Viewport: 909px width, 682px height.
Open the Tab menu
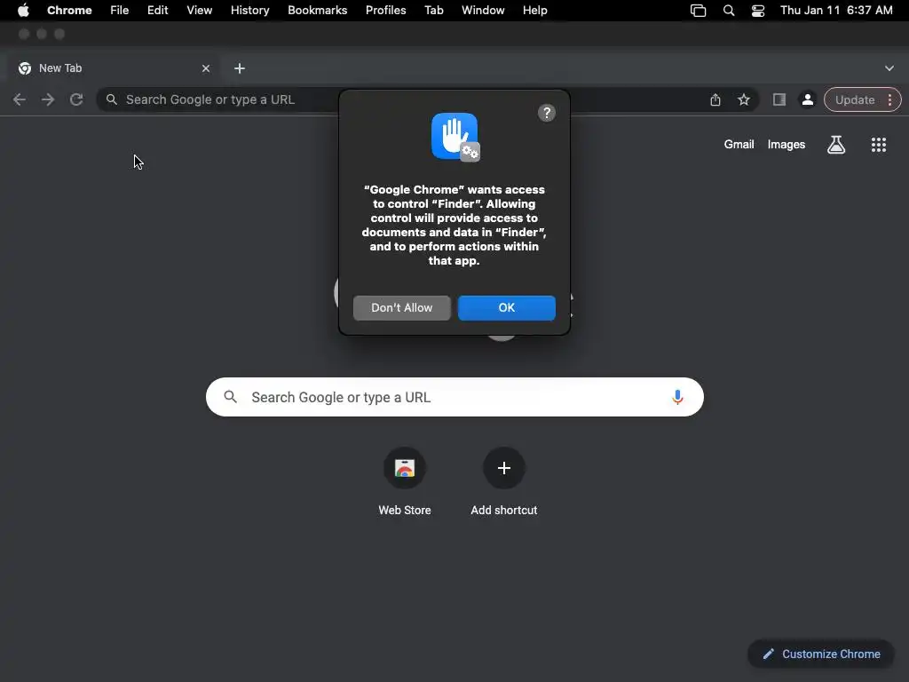pyautogui.click(x=433, y=11)
